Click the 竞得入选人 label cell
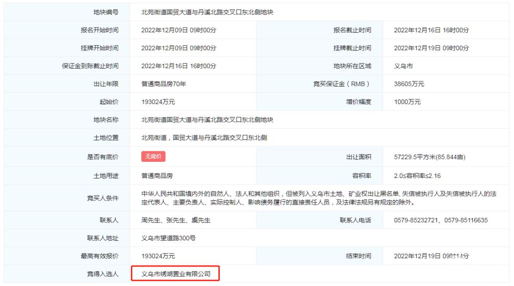The image size is (514, 286). pyautogui.click(x=102, y=274)
